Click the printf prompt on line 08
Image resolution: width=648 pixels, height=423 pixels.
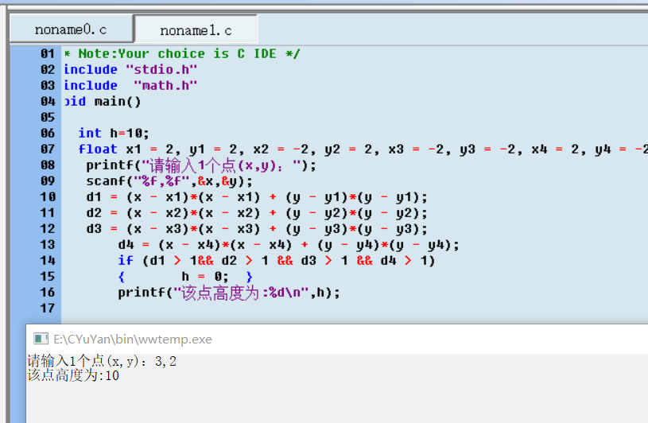click(x=201, y=165)
